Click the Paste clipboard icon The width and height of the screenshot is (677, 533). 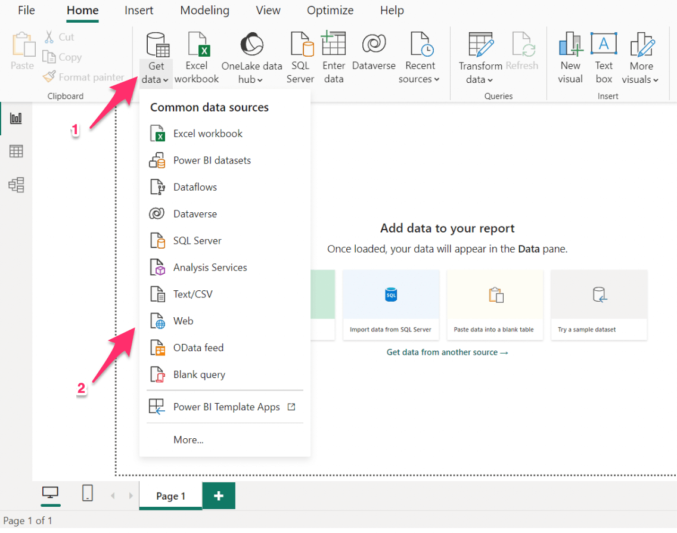tap(23, 45)
